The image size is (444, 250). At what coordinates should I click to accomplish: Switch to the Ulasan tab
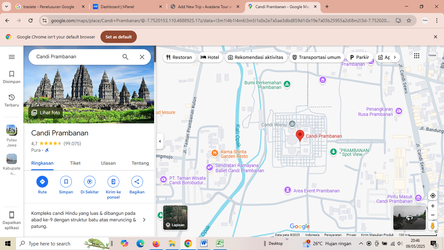(x=108, y=163)
